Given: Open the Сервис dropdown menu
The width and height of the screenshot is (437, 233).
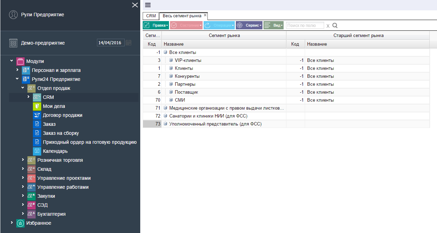Looking at the screenshot, I should tap(249, 25).
